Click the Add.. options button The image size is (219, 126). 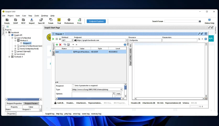pyautogui.click(x=118, y=94)
